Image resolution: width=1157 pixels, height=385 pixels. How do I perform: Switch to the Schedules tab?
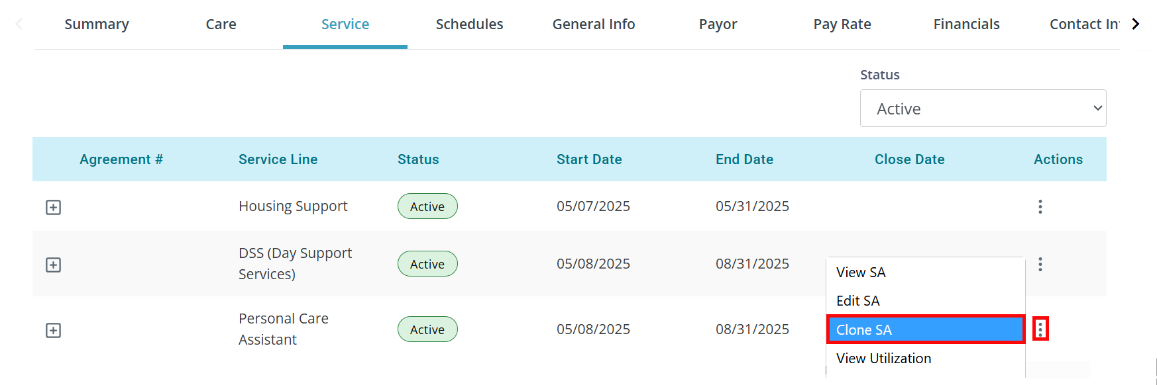coord(469,24)
